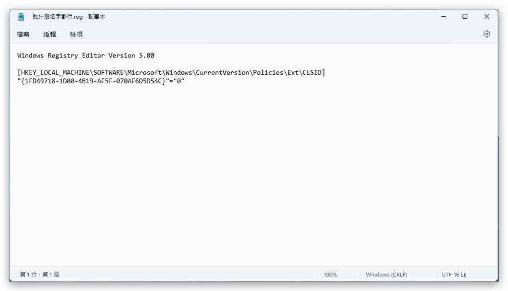The image size is (508, 291).
Task: Click the UTF-16 LE encoding indicator
Action: pyautogui.click(x=454, y=274)
